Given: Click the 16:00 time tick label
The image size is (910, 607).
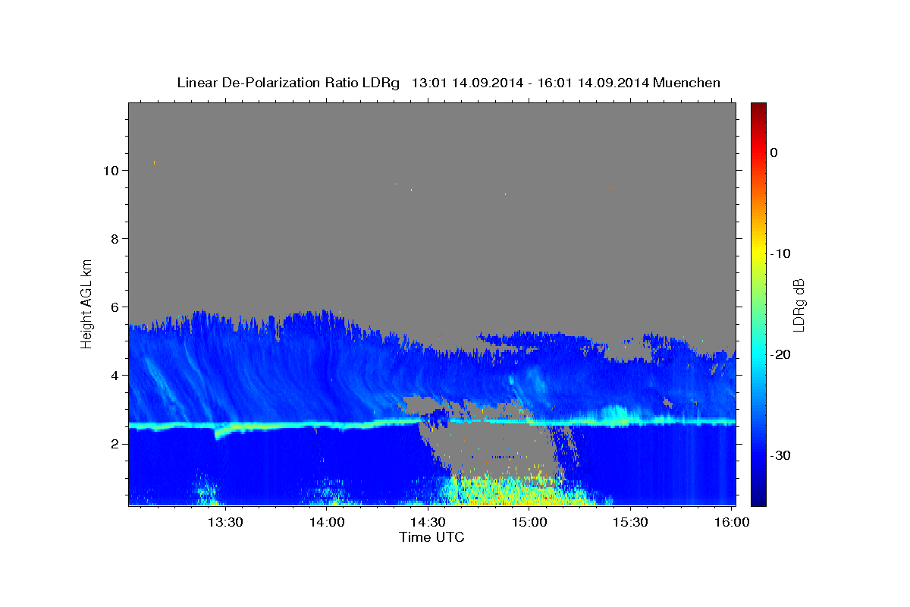Looking at the screenshot, I should pyautogui.click(x=731, y=523).
